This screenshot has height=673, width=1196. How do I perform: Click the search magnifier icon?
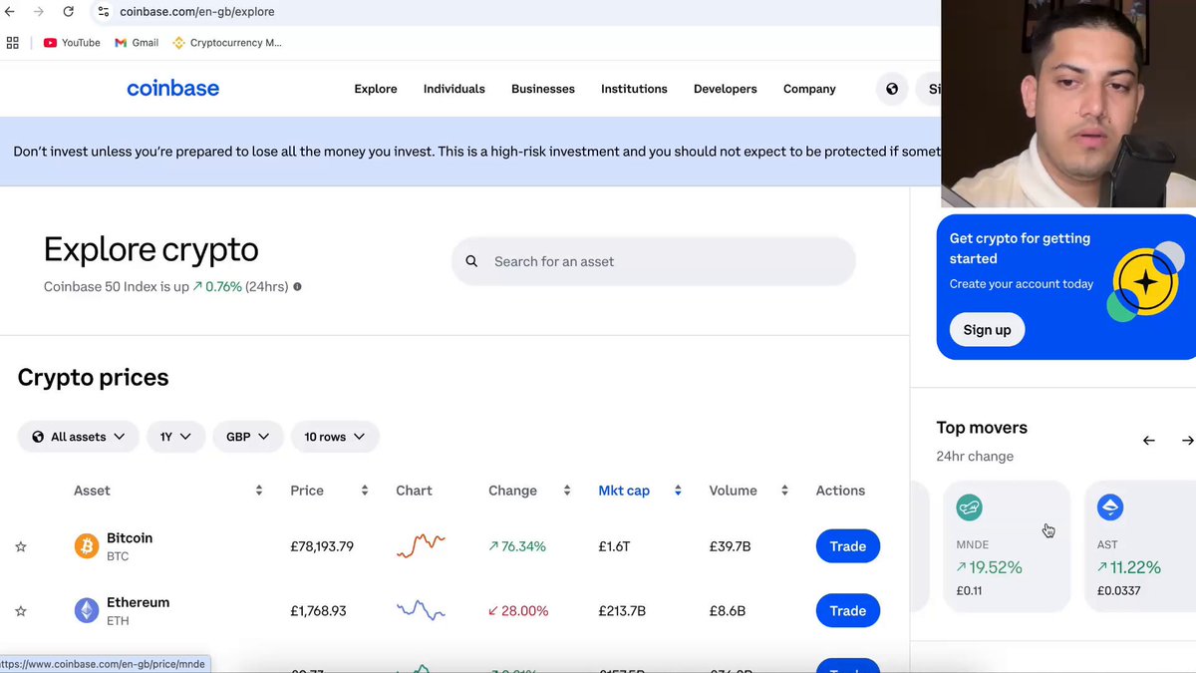(x=471, y=261)
